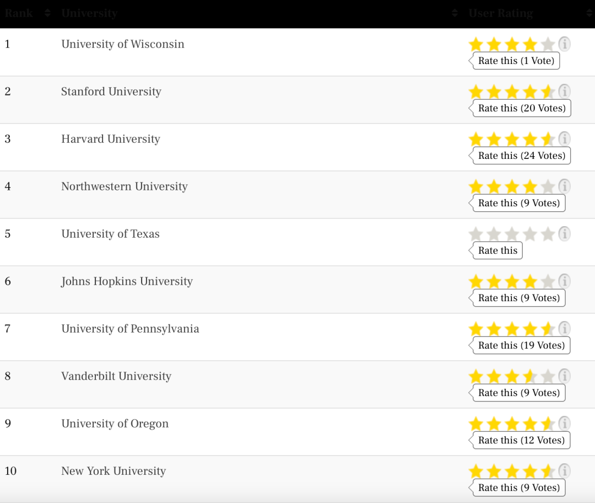Click info icon for University of Wisconsin
This screenshot has width=595, height=503.
click(x=564, y=44)
